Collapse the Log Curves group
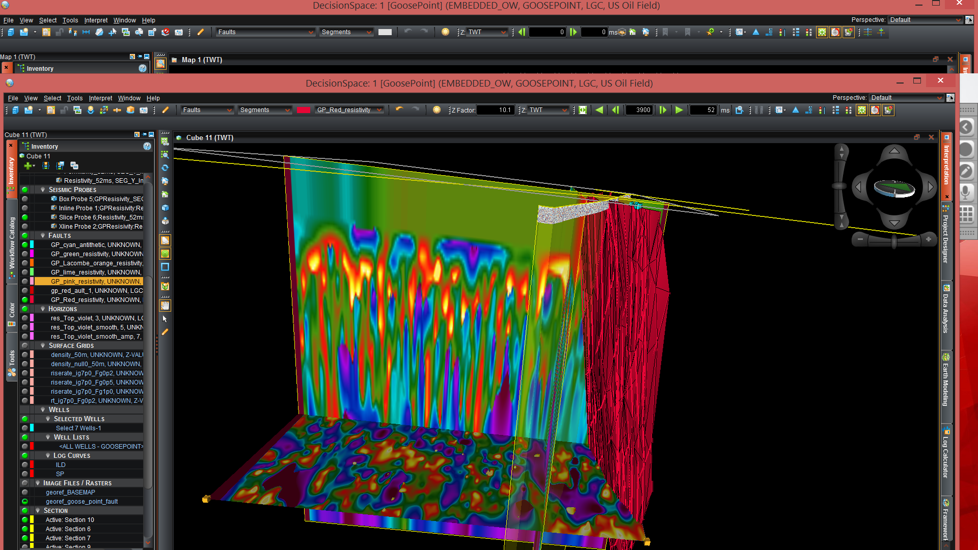This screenshot has height=550, width=978. (x=48, y=456)
